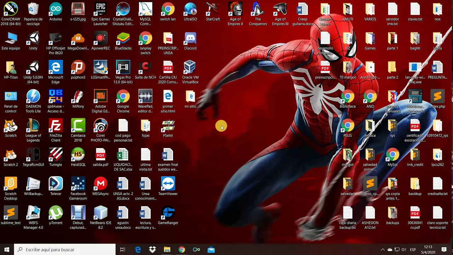Image resolution: width=453 pixels, height=255 pixels.
Task: Open salida.pdf document
Action: [101, 157]
